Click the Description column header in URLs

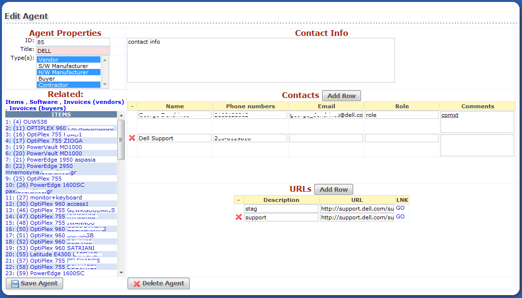point(281,200)
